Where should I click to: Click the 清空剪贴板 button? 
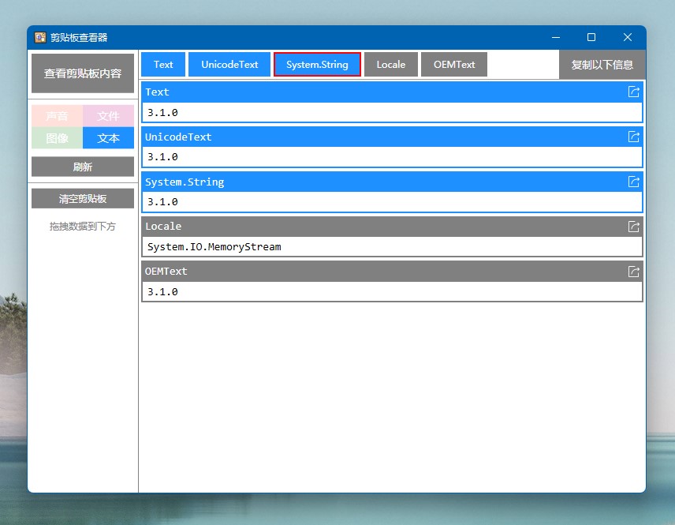[83, 199]
